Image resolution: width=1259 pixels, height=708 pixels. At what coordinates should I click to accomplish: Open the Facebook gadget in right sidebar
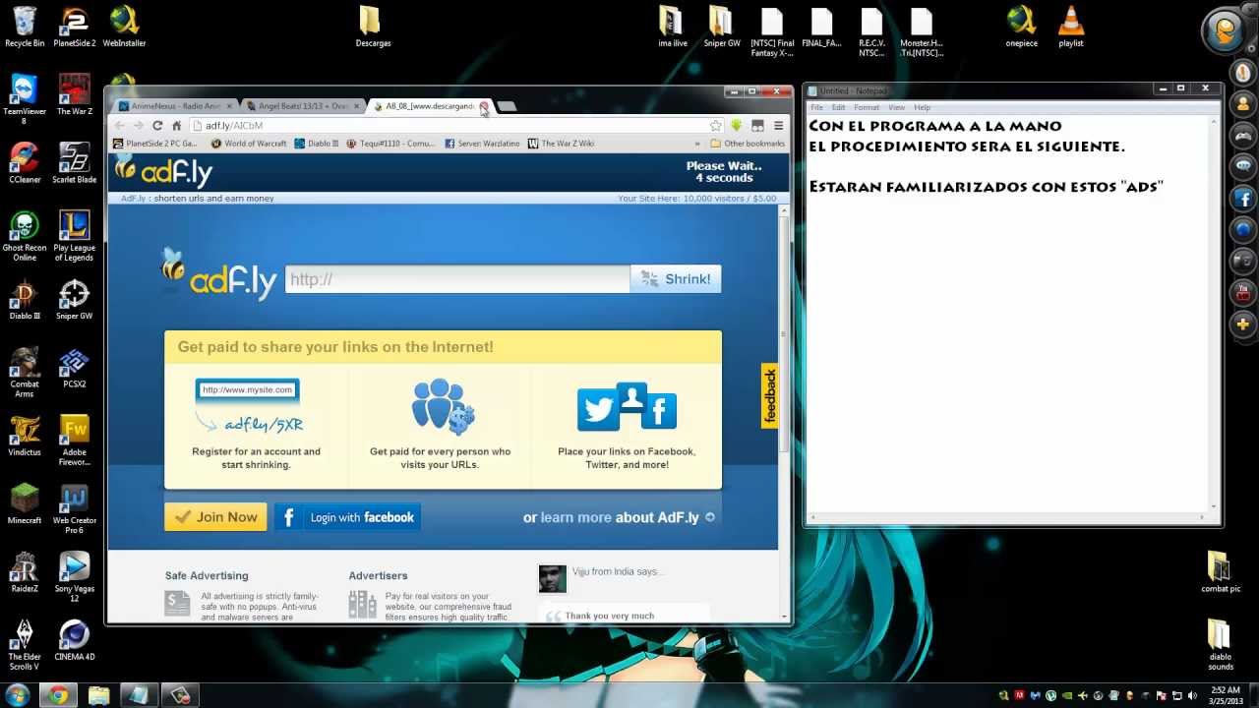[1243, 199]
